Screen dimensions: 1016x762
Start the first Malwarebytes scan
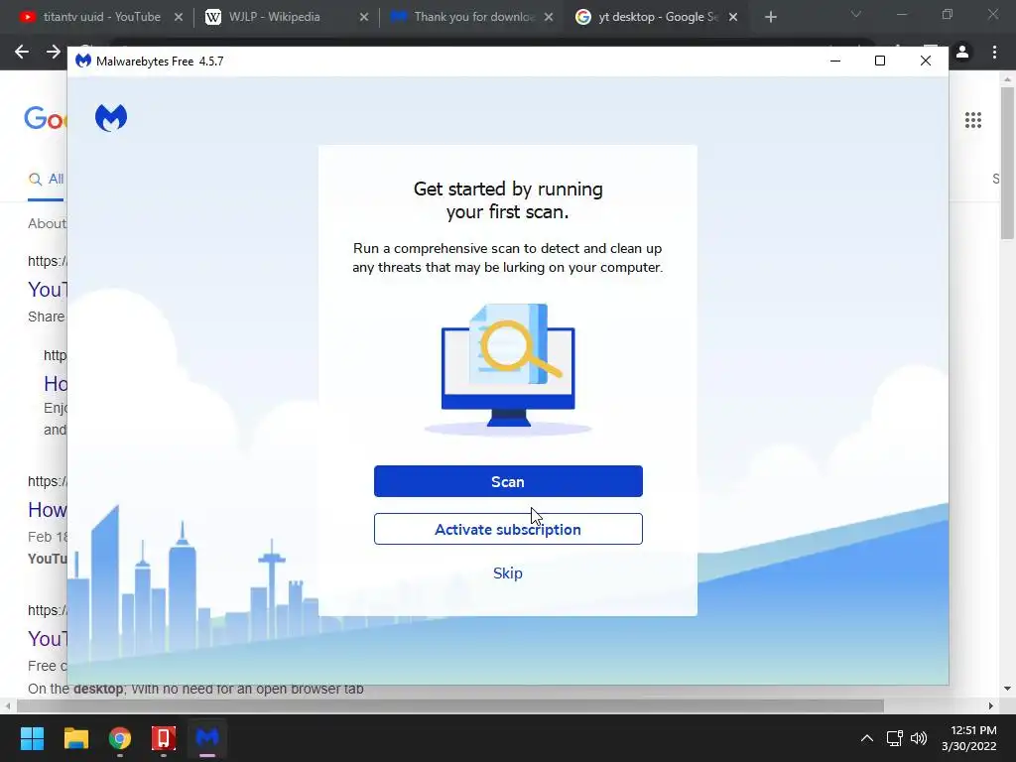[x=508, y=481]
